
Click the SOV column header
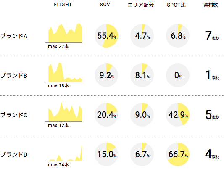click(x=105, y=5)
